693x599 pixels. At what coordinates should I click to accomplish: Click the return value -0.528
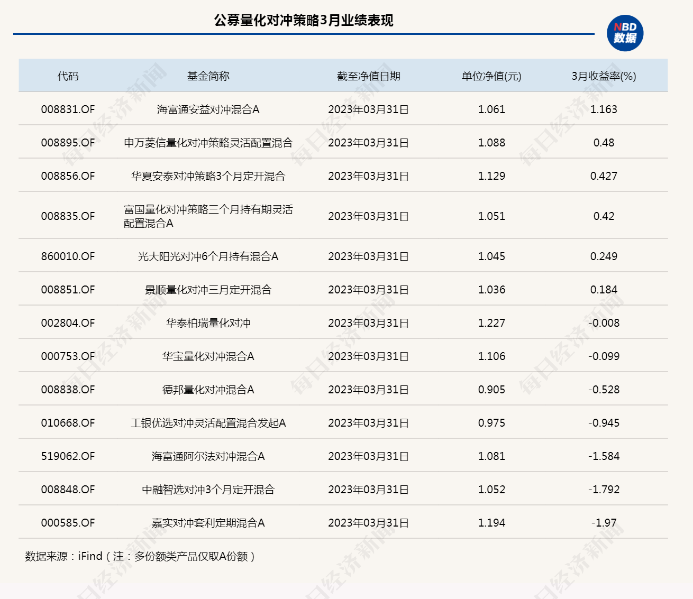604,390
